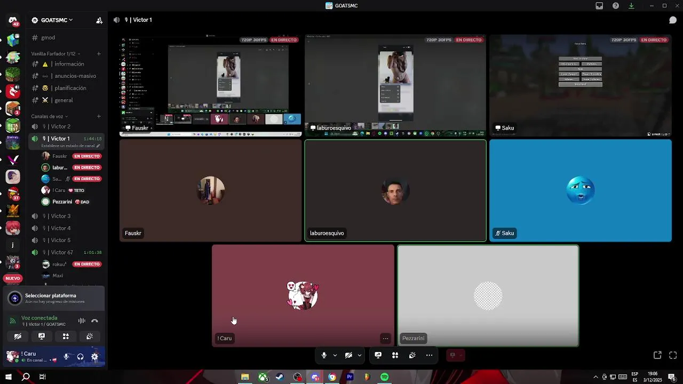This screenshot has width=683, height=384.
Task: Toggle camera in bottom call controls
Action: pyautogui.click(x=348, y=355)
